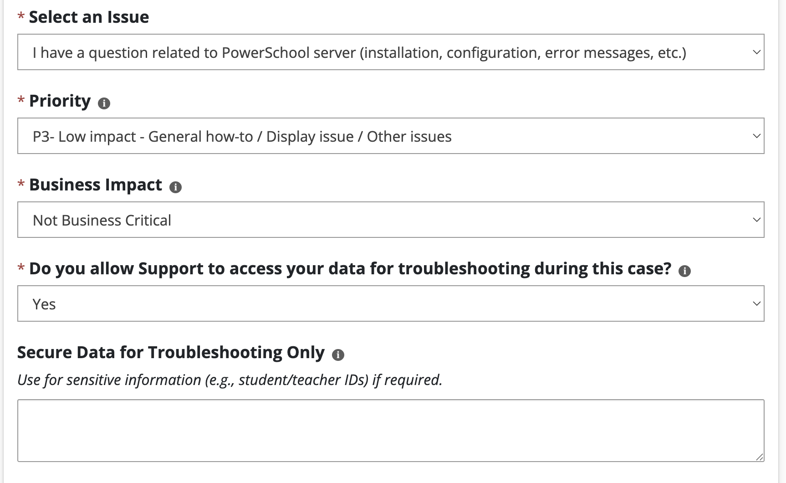This screenshot has height=483, width=786.
Task: Click the sensitive information helper text
Action: pyautogui.click(x=230, y=379)
